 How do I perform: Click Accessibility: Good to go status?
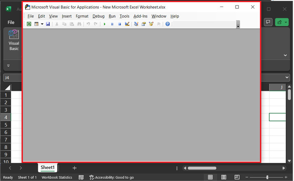pyautogui.click(x=112, y=177)
